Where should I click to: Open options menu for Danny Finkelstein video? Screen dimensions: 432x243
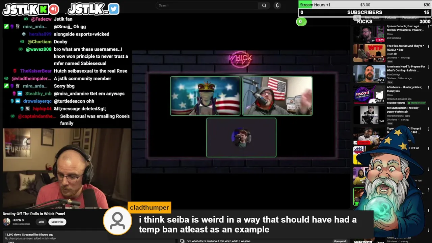tap(429, 108)
